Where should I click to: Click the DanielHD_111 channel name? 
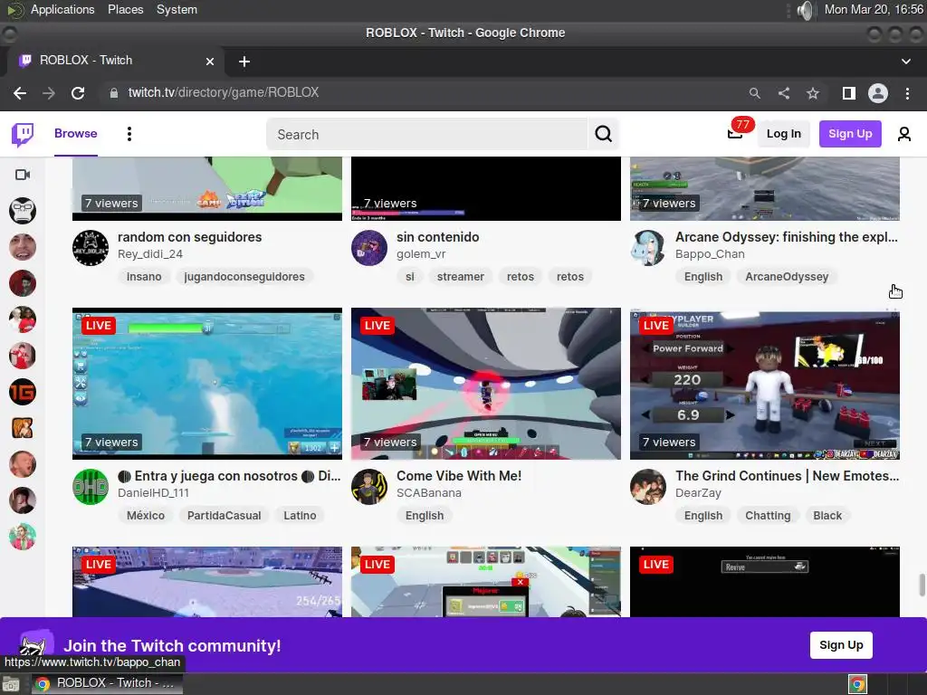point(152,493)
